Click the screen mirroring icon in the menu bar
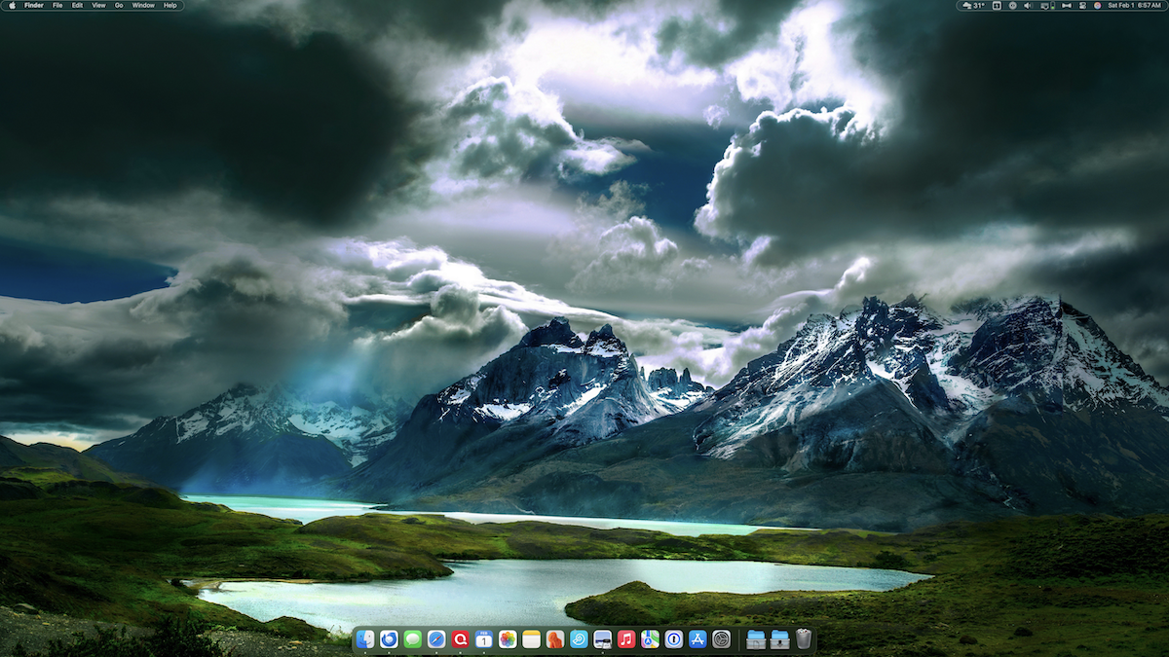The width and height of the screenshot is (1169, 657). point(1045,6)
